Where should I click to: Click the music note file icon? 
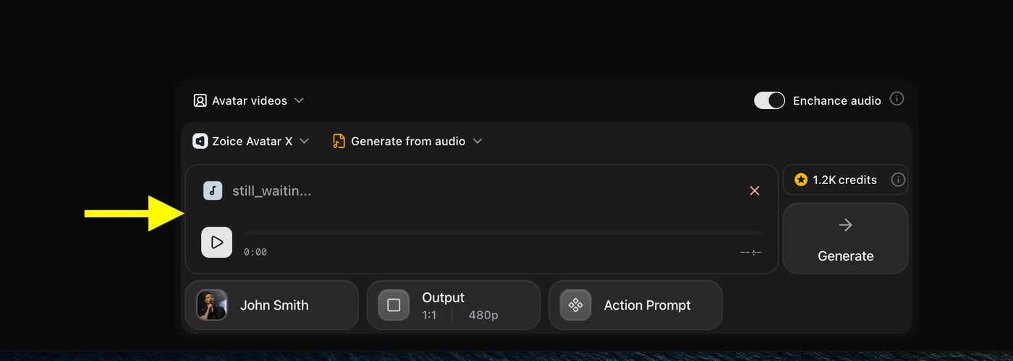pos(213,191)
